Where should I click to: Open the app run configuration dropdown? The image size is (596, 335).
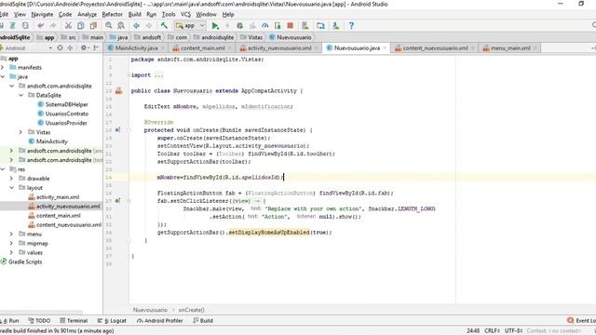coord(191,25)
